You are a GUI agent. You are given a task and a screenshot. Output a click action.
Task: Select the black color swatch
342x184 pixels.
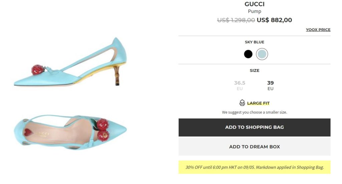248,54
